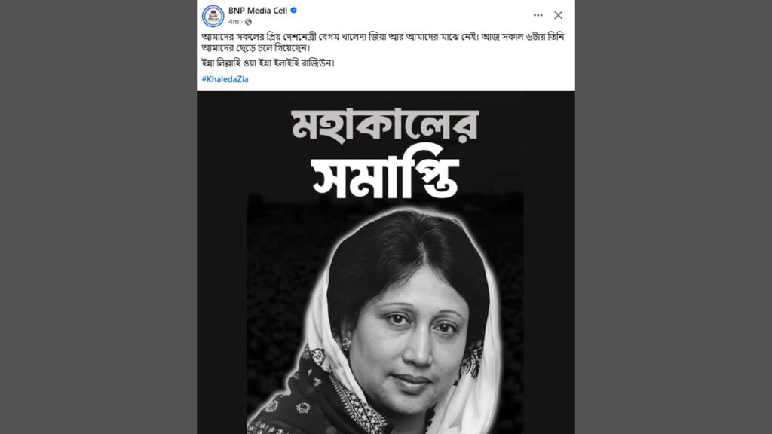Open the black-and-white portrait image
The image size is (772, 434).
[385, 262]
